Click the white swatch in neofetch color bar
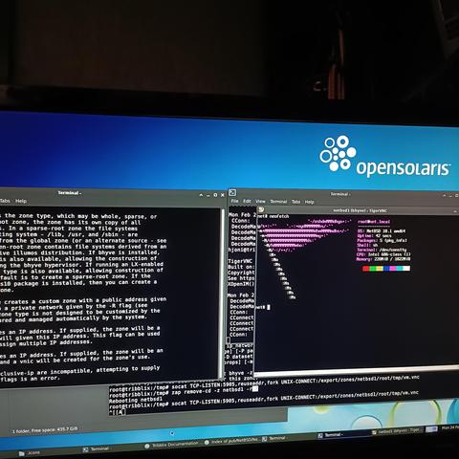The image size is (459, 459). click(x=406, y=269)
